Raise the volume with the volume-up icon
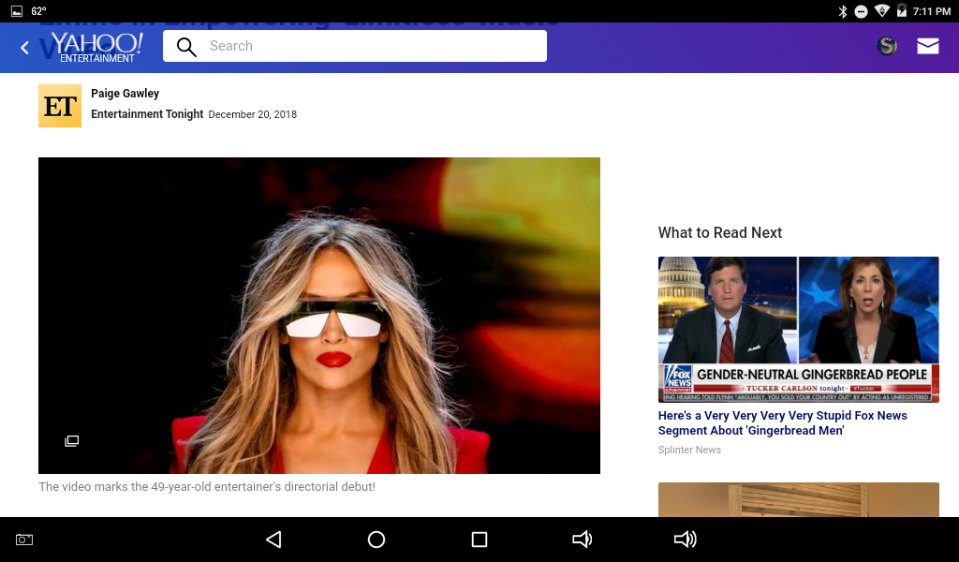 (686, 539)
